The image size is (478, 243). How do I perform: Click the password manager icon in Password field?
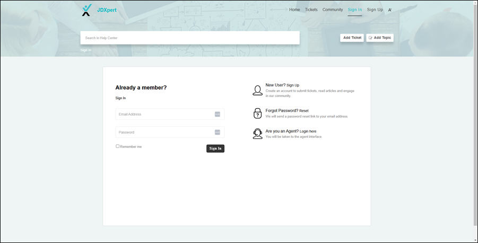[218, 132]
